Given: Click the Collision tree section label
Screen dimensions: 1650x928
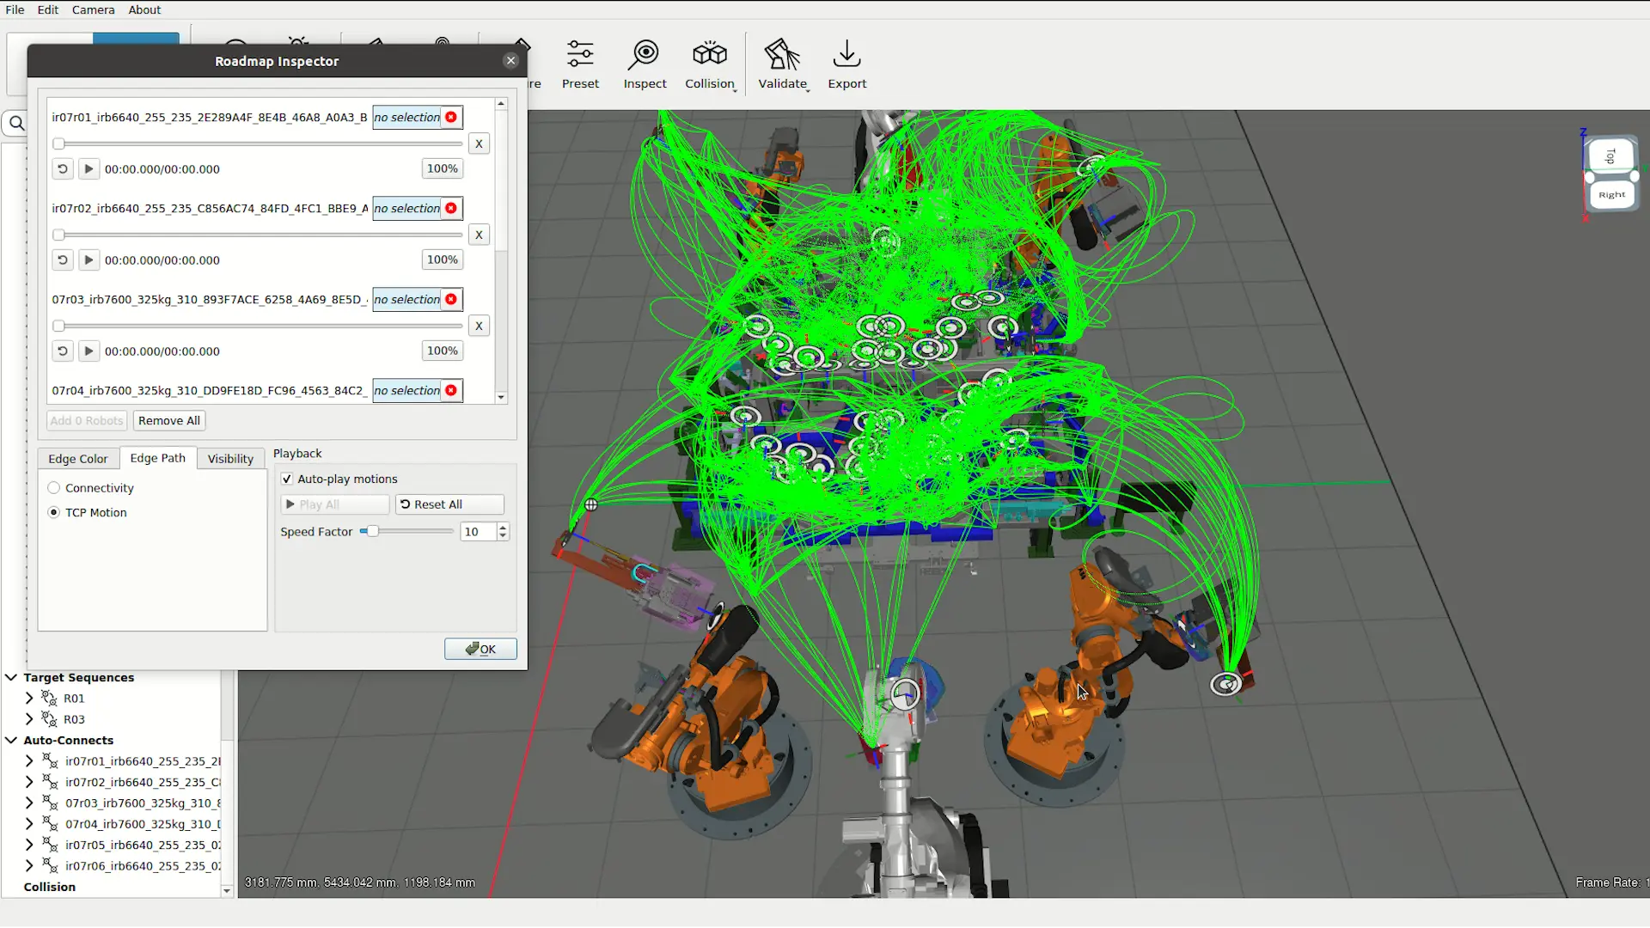Looking at the screenshot, I should [50, 888].
